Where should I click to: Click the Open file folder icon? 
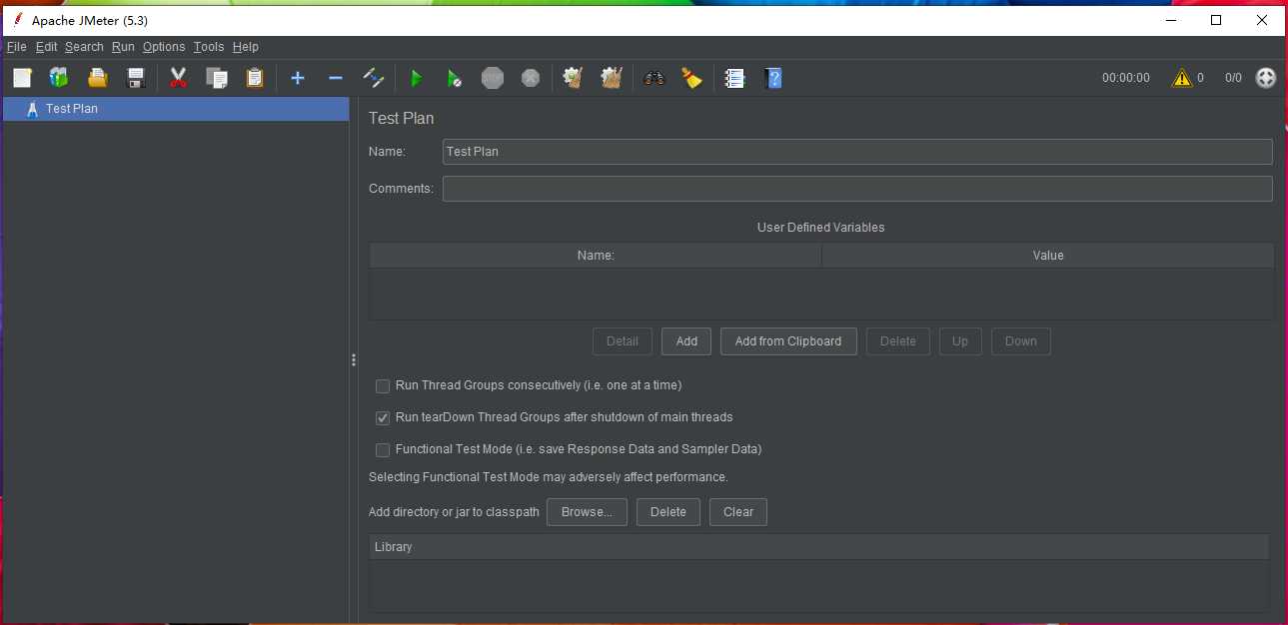[x=97, y=78]
